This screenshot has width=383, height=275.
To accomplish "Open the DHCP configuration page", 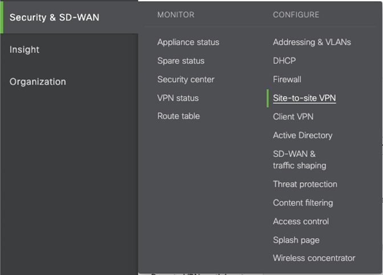I will 284,61.
